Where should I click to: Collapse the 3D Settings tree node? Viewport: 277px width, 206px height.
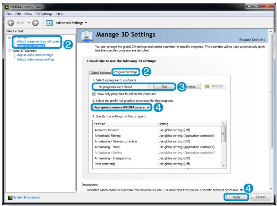(x=9, y=37)
